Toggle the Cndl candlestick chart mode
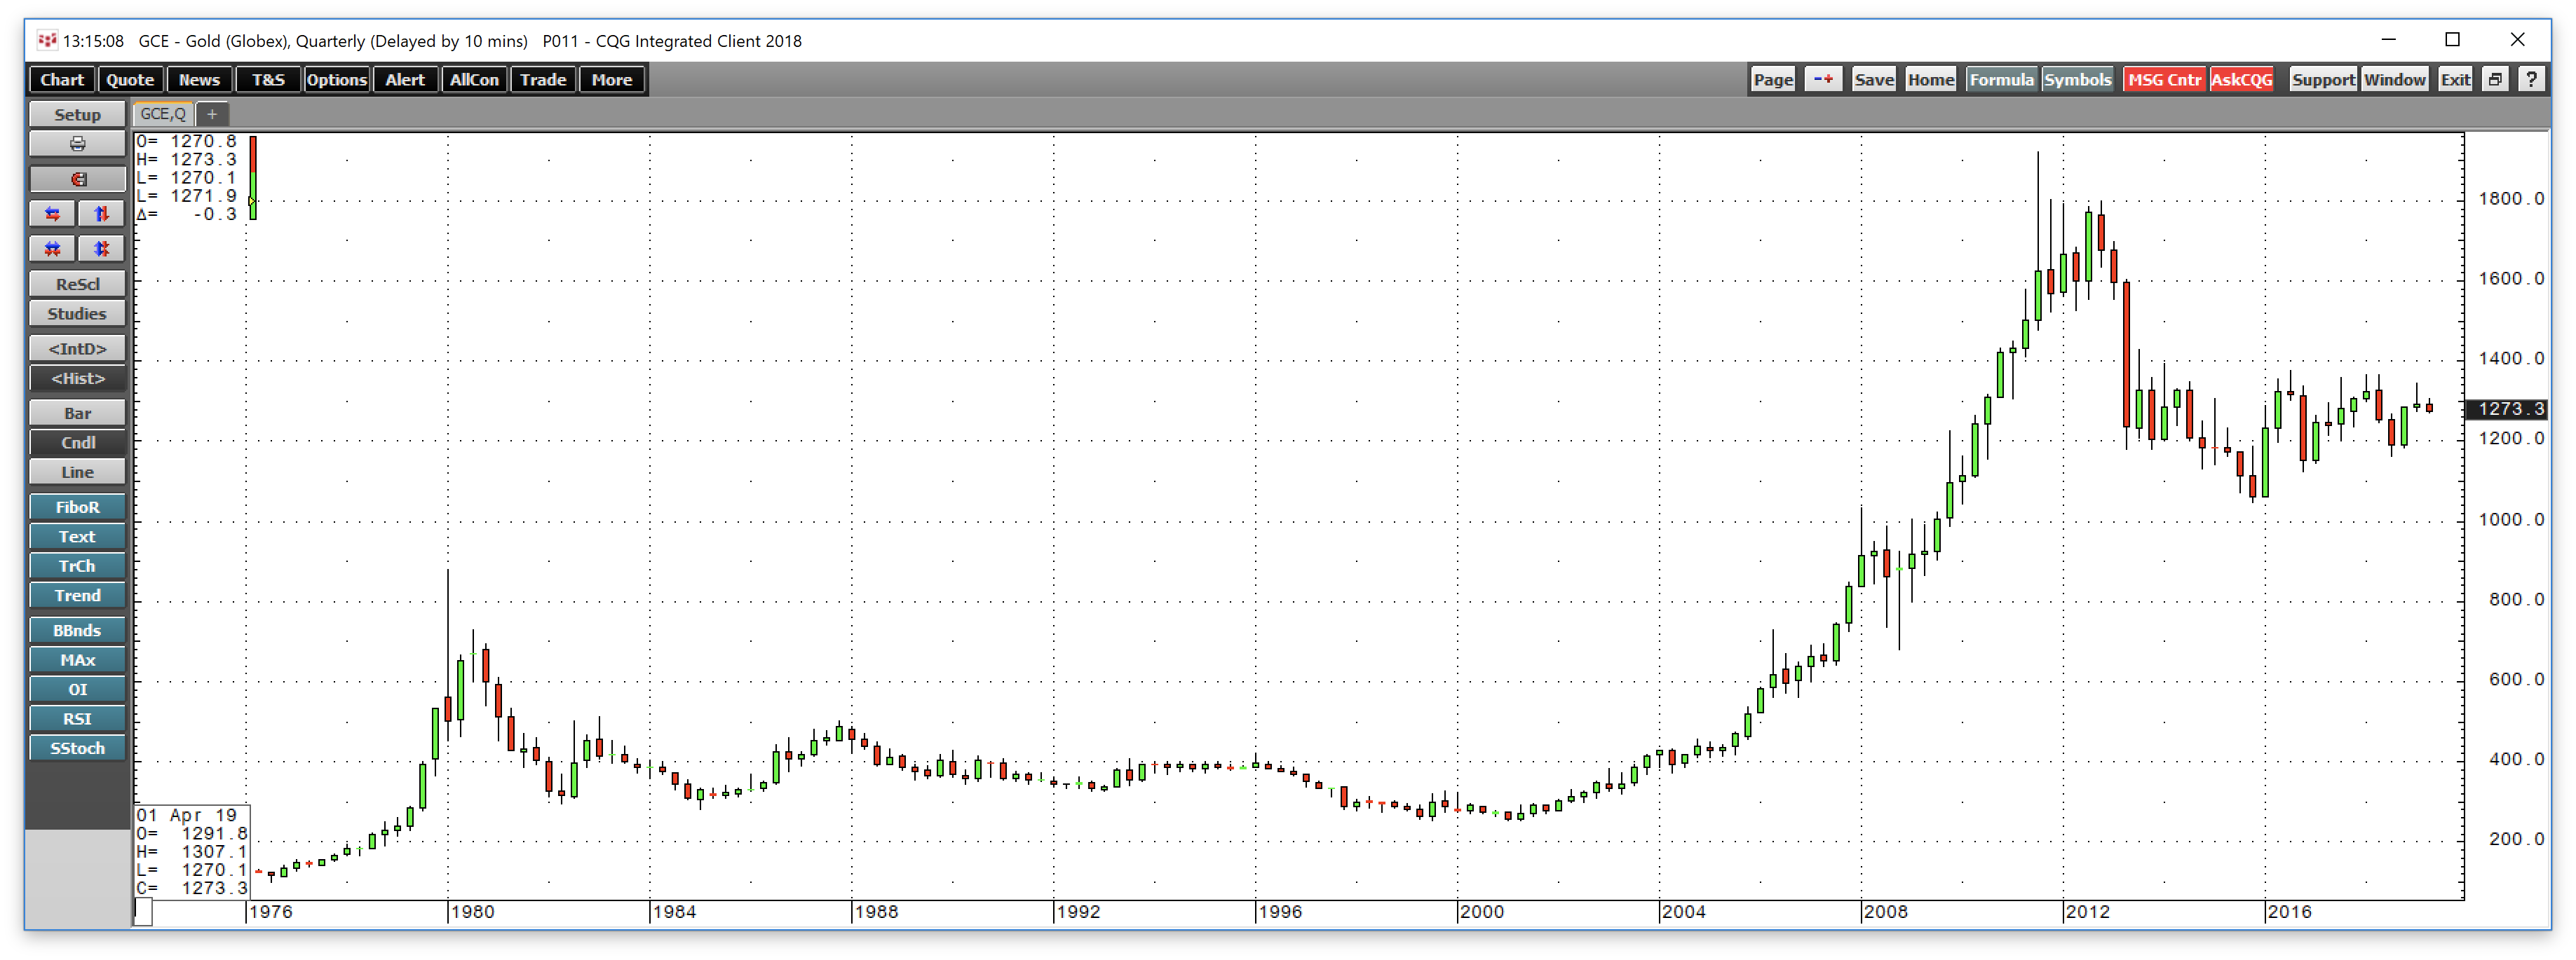Viewport: 2576px width, 960px height. 77,443
